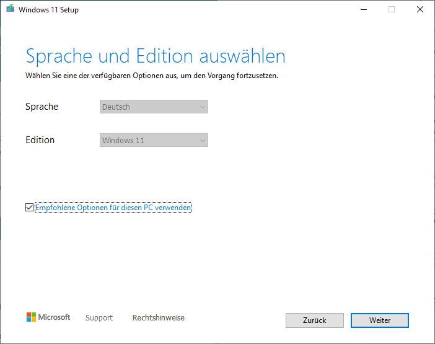This screenshot has width=435, height=344.
Task: Click 'Empfohlene Optionen für diesen PC verwenden' label
Action: [113, 208]
